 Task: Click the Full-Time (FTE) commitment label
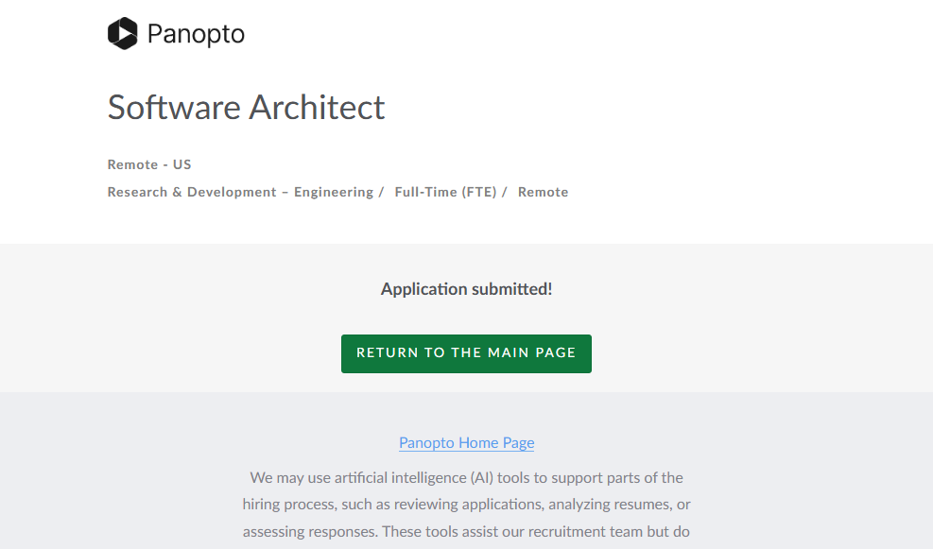pos(445,192)
